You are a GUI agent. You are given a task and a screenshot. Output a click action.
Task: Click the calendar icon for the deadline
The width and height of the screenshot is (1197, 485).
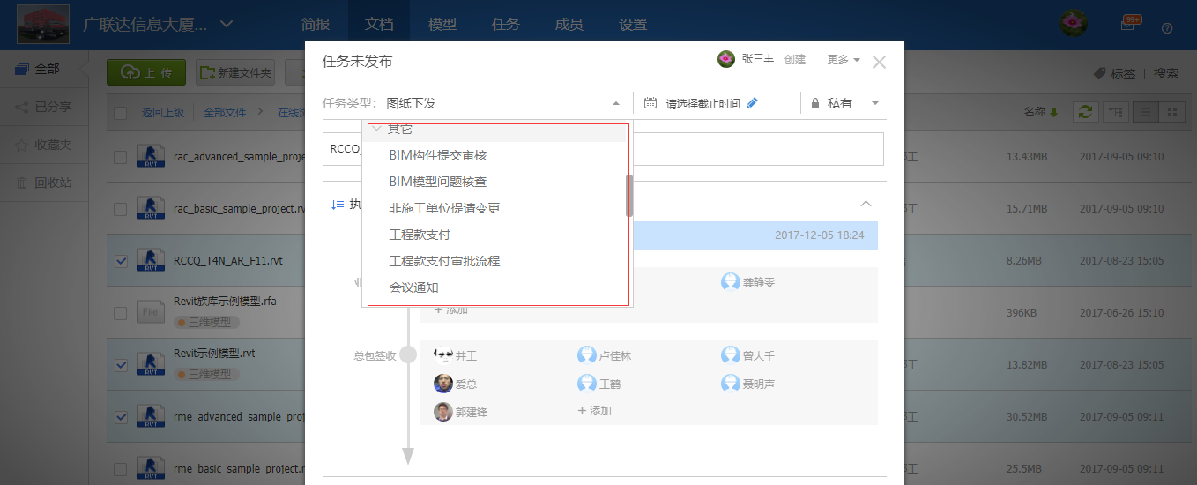pyautogui.click(x=651, y=103)
